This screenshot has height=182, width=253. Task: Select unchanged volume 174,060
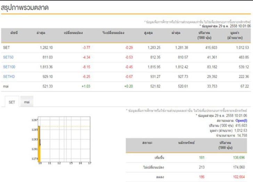click(239, 167)
